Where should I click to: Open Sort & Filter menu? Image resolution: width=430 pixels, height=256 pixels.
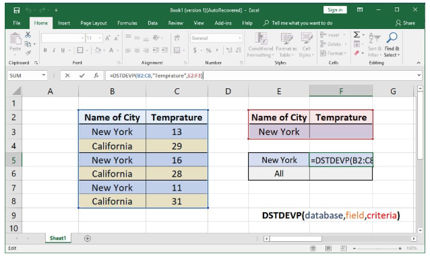[375, 44]
